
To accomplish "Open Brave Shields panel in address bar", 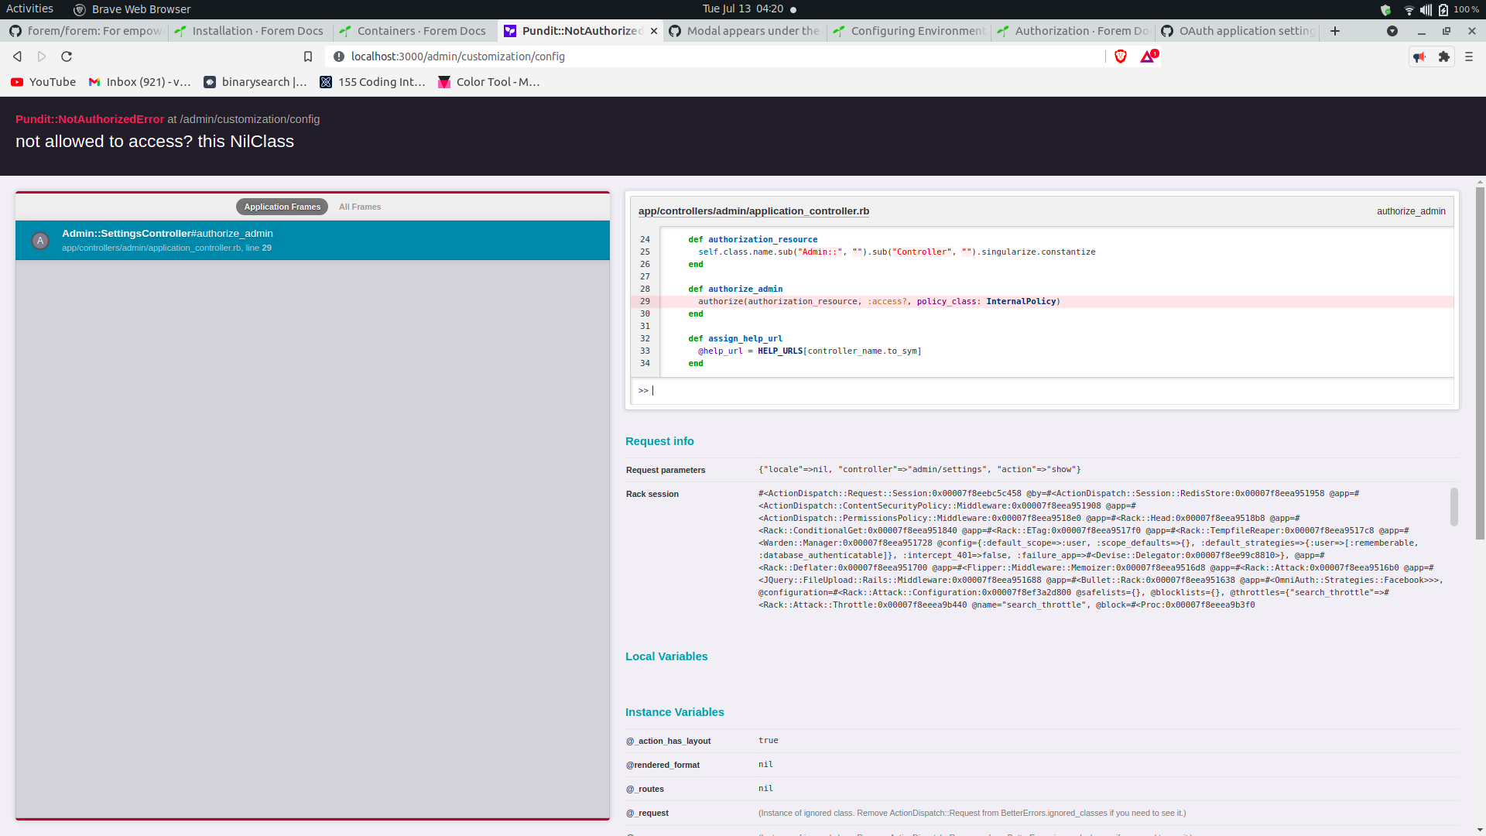I will (x=1120, y=56).
